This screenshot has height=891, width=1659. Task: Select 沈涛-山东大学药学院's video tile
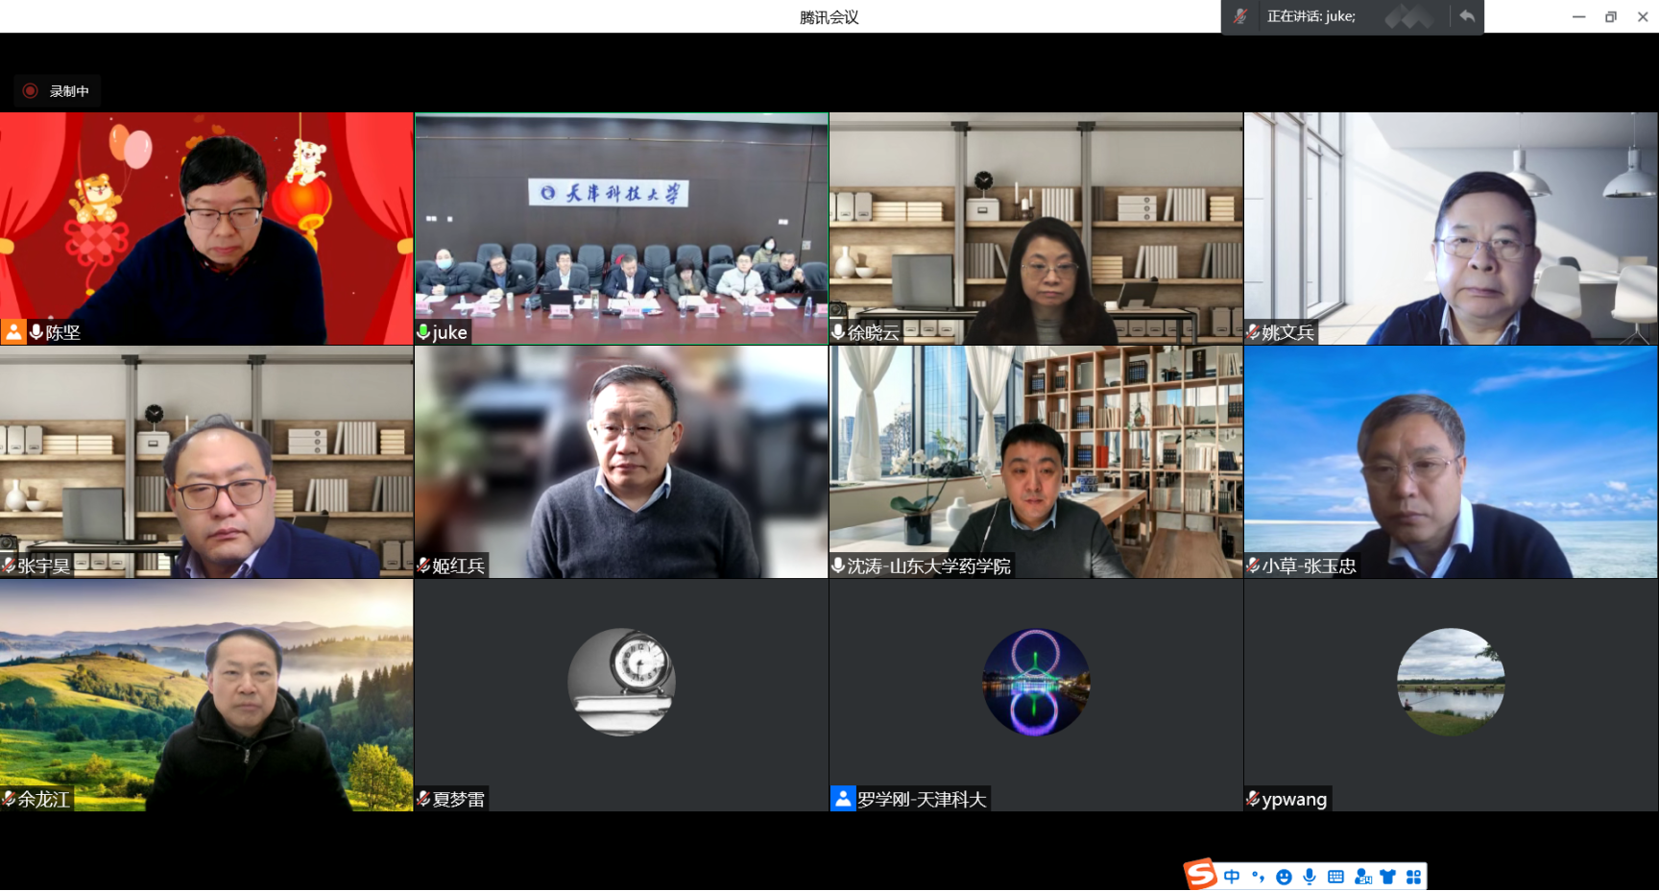click(x=1036, y=462)
